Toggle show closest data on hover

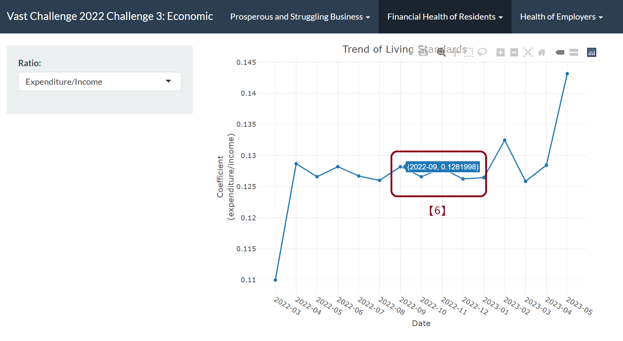pos(560,52)
